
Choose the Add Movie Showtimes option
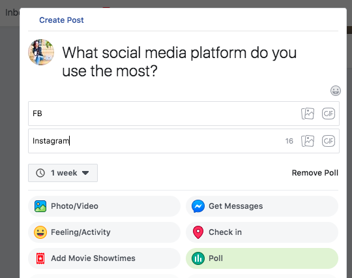[104, 258]
